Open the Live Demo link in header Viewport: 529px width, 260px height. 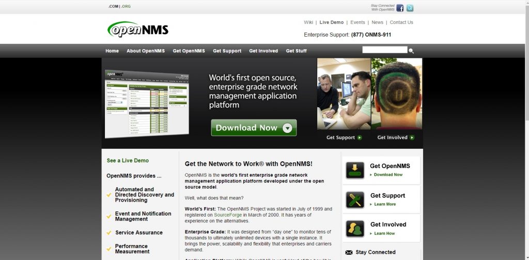click(332, 22)
